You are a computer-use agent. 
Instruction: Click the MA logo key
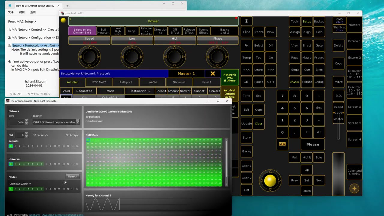click(282, 144)
